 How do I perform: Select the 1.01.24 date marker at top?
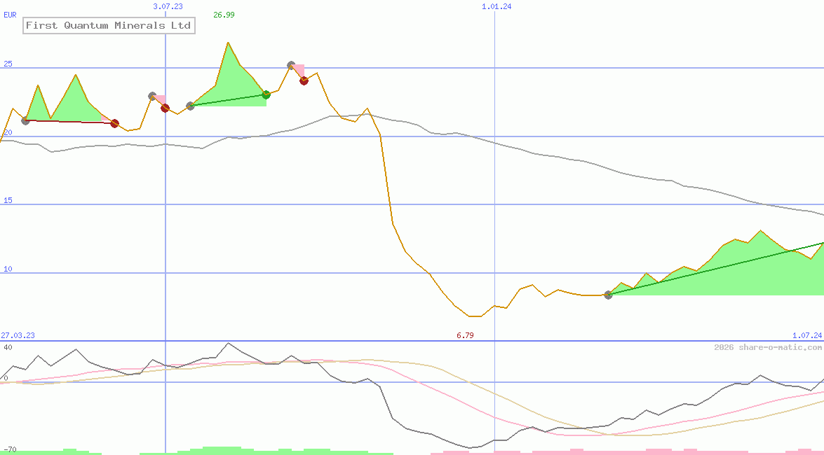tap(496, 6)
